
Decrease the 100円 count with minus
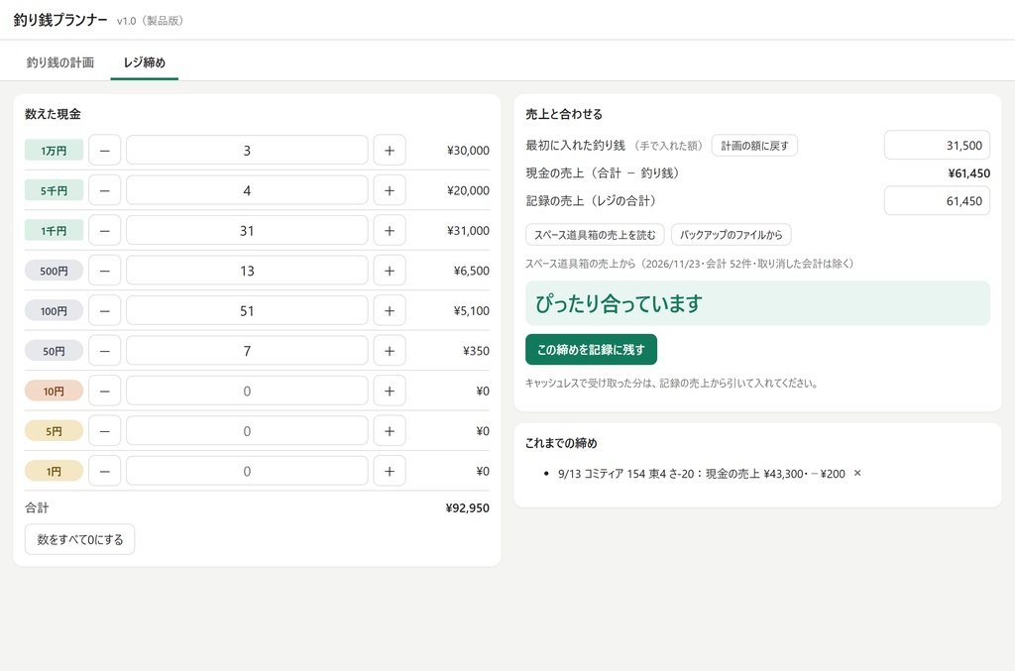(x=105, y=310)
